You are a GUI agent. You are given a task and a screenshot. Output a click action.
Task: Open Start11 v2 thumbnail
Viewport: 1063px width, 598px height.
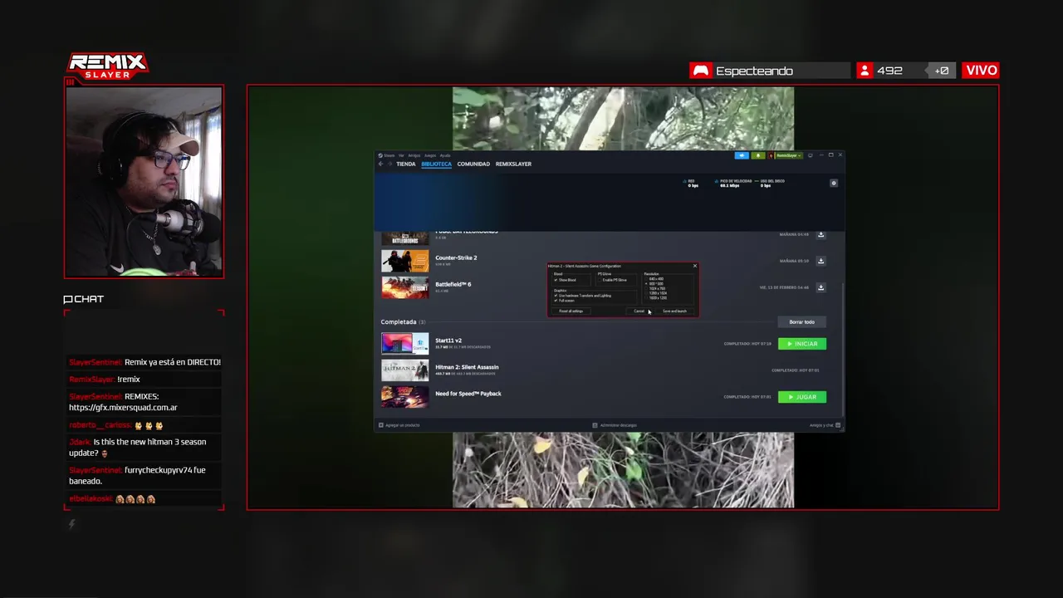405,344
